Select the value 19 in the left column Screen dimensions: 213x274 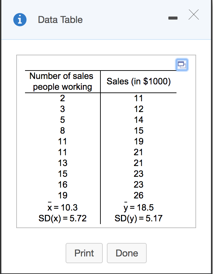[62, 195]
